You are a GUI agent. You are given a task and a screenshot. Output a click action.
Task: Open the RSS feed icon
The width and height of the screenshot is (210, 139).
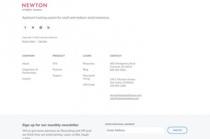[48, 27]
